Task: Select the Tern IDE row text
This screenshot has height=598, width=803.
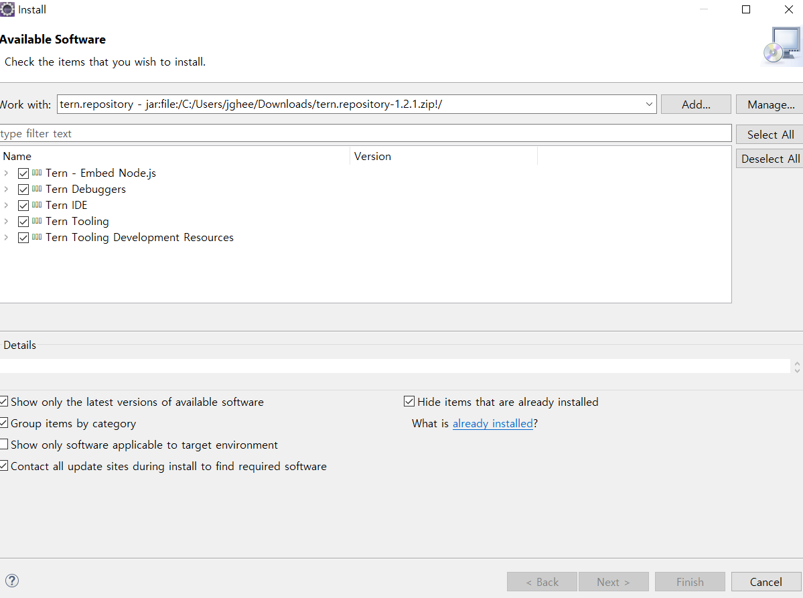Action: tap(66, 206)
